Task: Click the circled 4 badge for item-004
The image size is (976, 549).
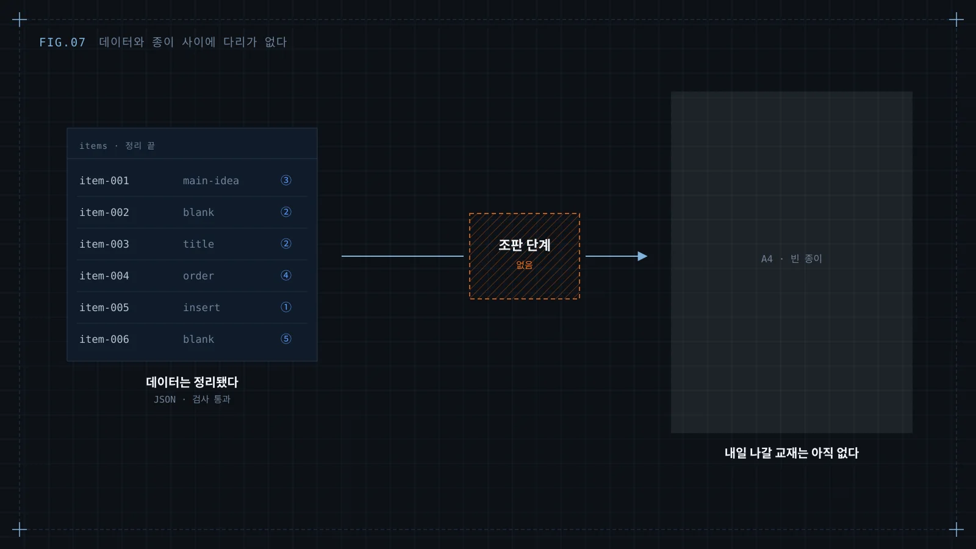Action: coord(286,275)
